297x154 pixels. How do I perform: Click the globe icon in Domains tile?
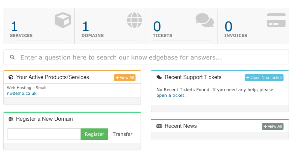click(x=135, y=20)
